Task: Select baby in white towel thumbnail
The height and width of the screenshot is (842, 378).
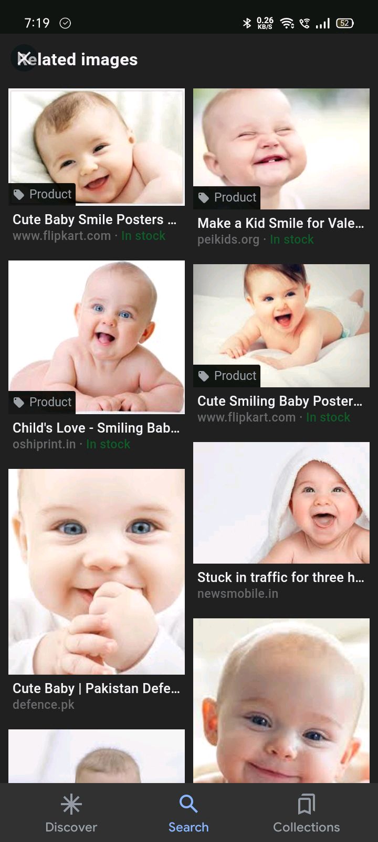Action: coord(281,503)
